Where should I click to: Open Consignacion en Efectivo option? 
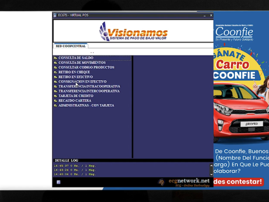point(82,81)
